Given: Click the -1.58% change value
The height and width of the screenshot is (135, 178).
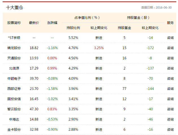Looking at the screenshot, I should pos(52,89).
